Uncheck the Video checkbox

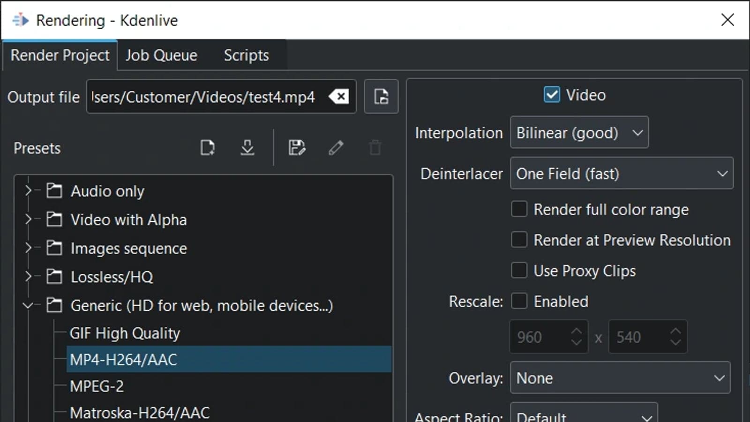[552, 95]
